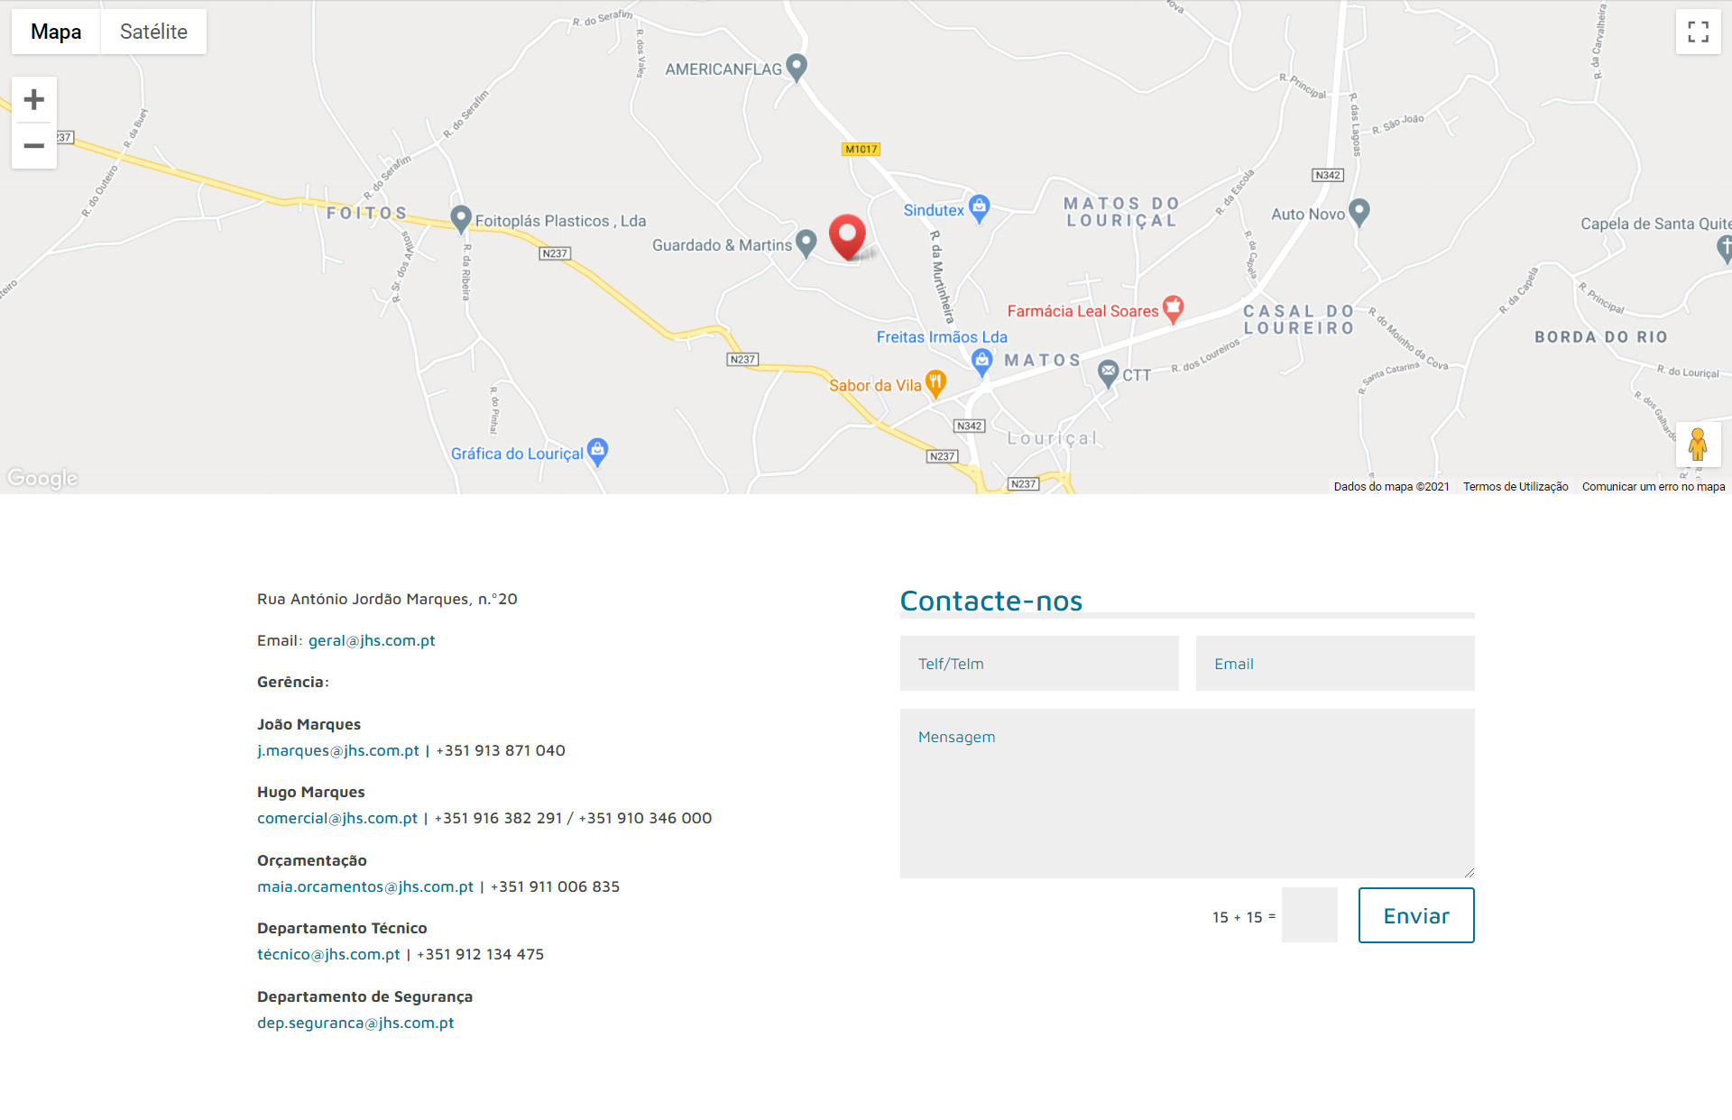The height and width of the screenshot is (1120, 1732).
Task: Click Farmácia Leal Soares map marker
Action: pyautogui.click(x=1172, y=308)
